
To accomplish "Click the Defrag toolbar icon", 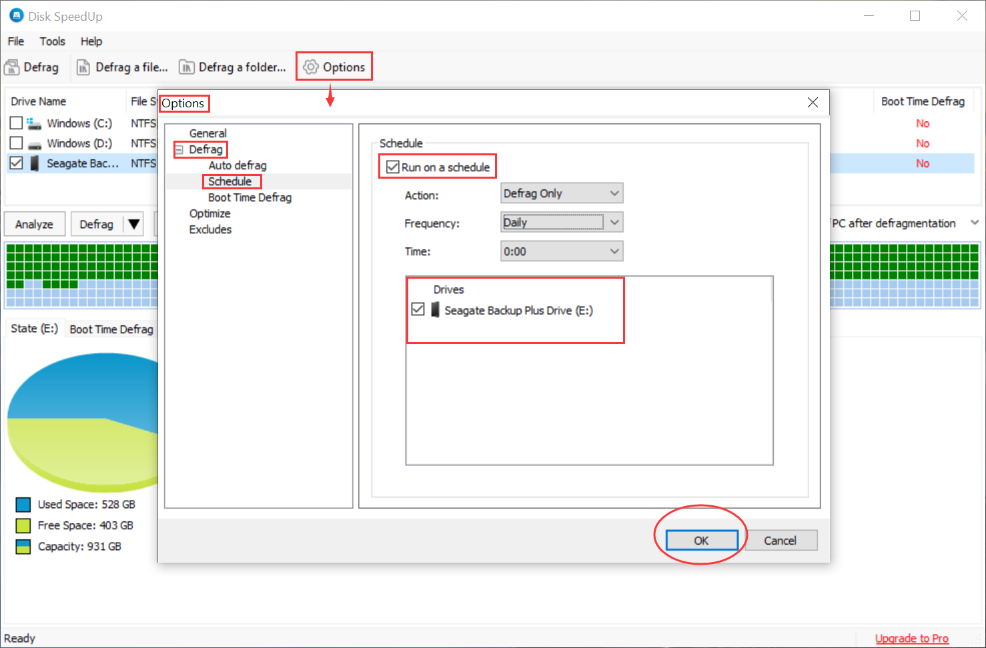I will [13, 67].
